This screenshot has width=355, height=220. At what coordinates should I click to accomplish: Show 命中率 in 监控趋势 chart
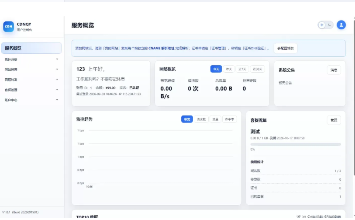pos(230,119)
